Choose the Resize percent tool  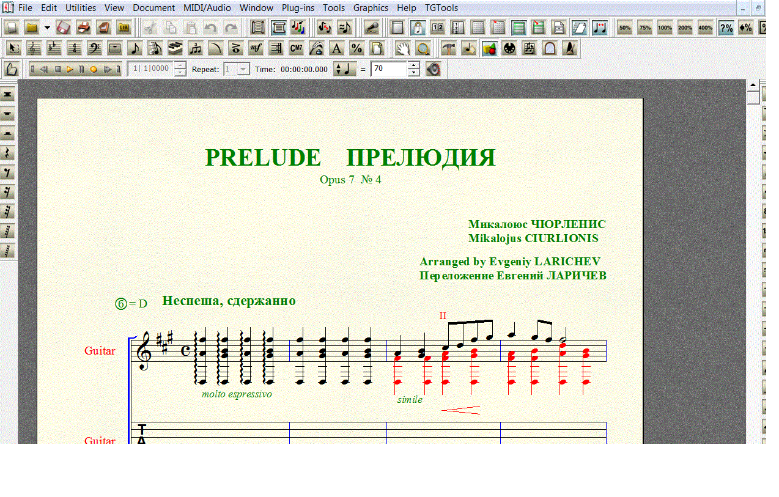356,48
